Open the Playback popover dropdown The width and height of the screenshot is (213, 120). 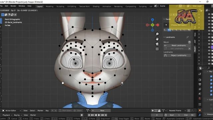[7, 115]
